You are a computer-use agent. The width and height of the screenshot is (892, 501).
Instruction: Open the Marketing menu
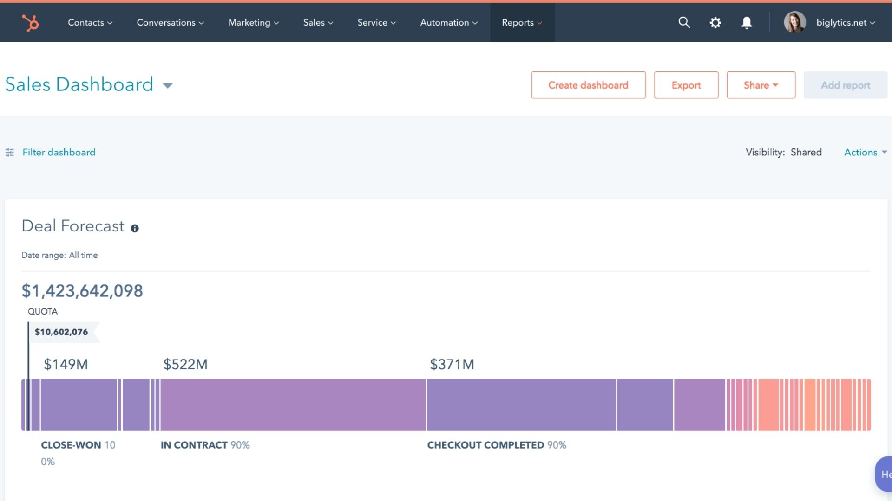tap(254, 22)
